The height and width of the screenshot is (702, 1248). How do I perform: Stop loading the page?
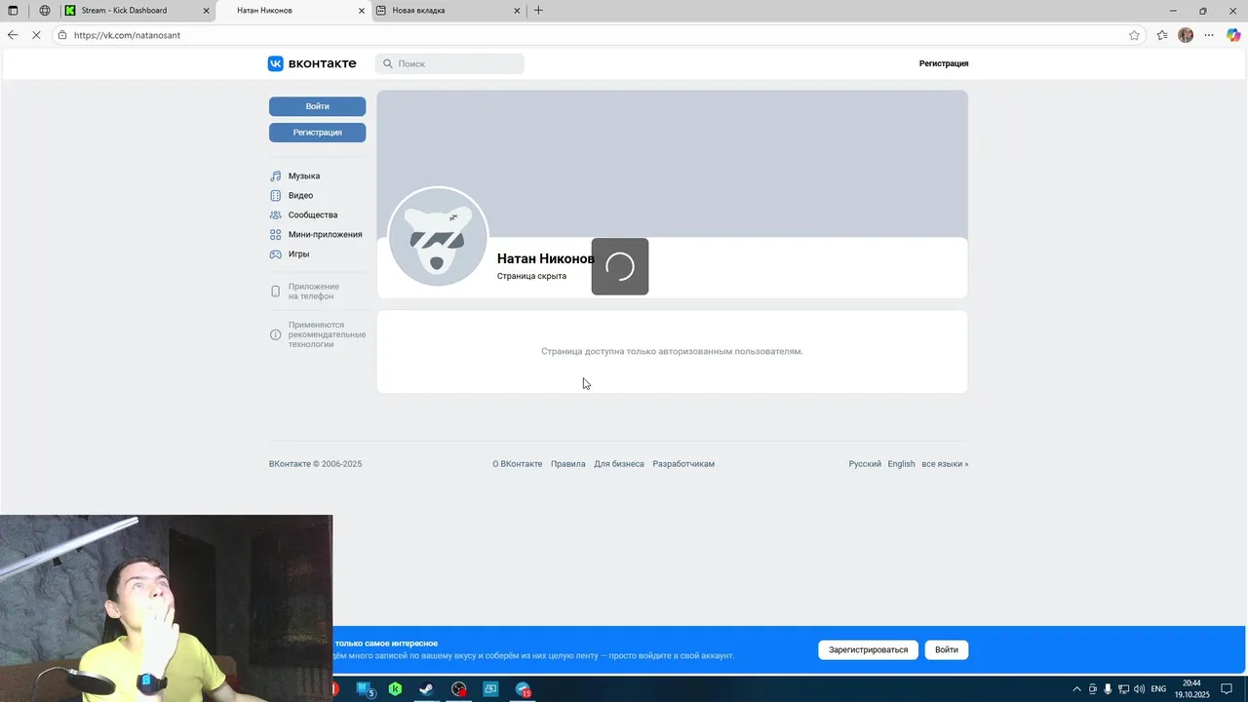(x=37, y=35)
